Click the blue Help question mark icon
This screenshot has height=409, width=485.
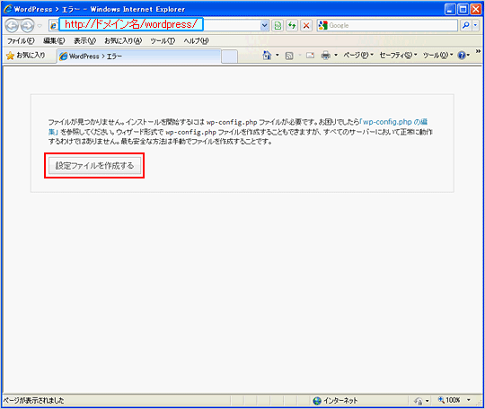462,56
